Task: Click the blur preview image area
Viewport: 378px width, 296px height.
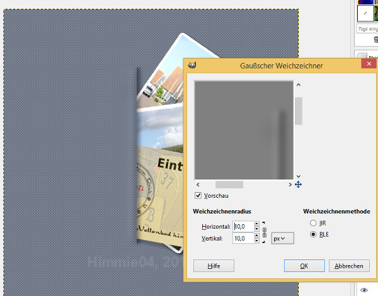Action: [244, 130]
